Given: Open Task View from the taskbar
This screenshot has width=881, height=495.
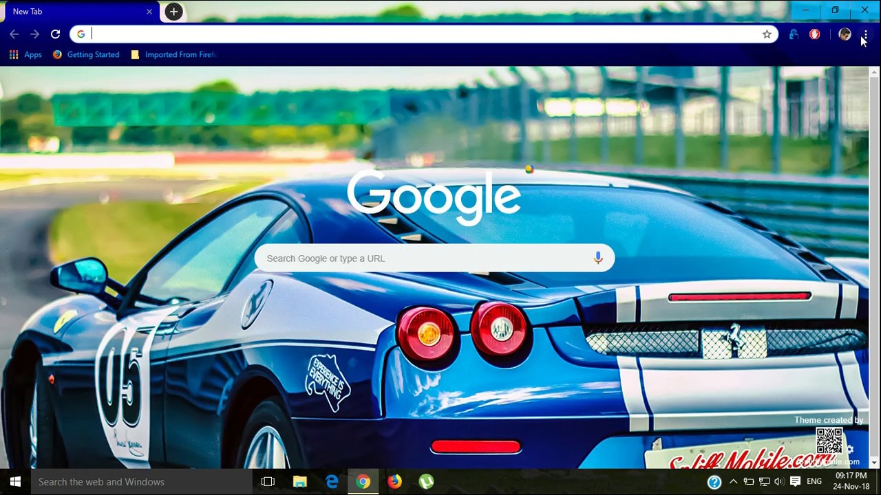Looking at the screenshot, I should [x=268, y=482].
